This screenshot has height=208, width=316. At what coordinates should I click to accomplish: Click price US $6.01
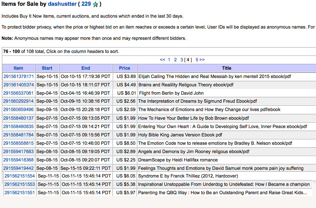tap(127, 93)
